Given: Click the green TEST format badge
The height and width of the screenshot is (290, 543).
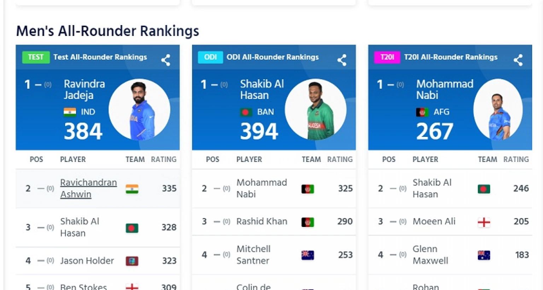Looking at the screenshot, I should 35,57.
